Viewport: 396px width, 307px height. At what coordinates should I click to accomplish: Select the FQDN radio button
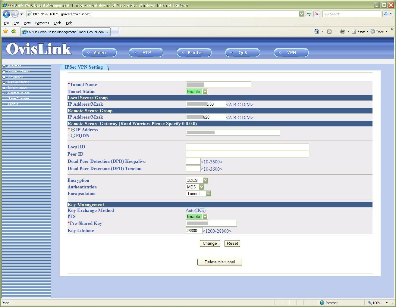pos(73,136)
